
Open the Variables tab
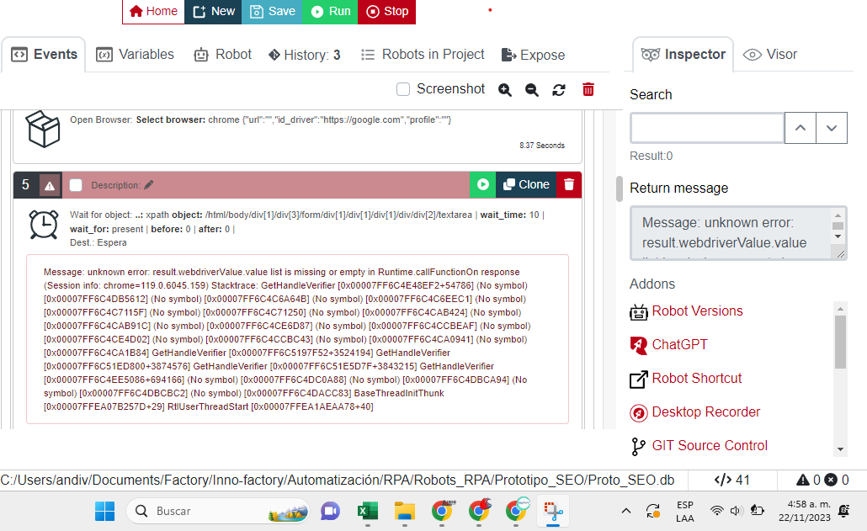tap(136, 55)
